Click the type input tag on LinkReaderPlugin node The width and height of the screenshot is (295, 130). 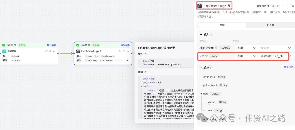89,56
